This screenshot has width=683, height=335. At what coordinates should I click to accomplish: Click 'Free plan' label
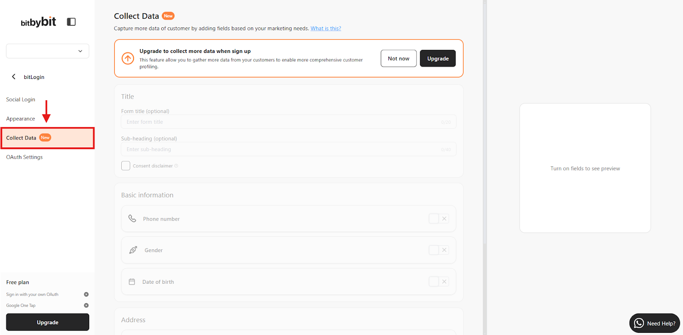pyautogui.click(x=18, y=282)
